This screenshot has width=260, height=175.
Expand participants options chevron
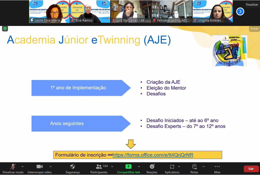point(112,167)
